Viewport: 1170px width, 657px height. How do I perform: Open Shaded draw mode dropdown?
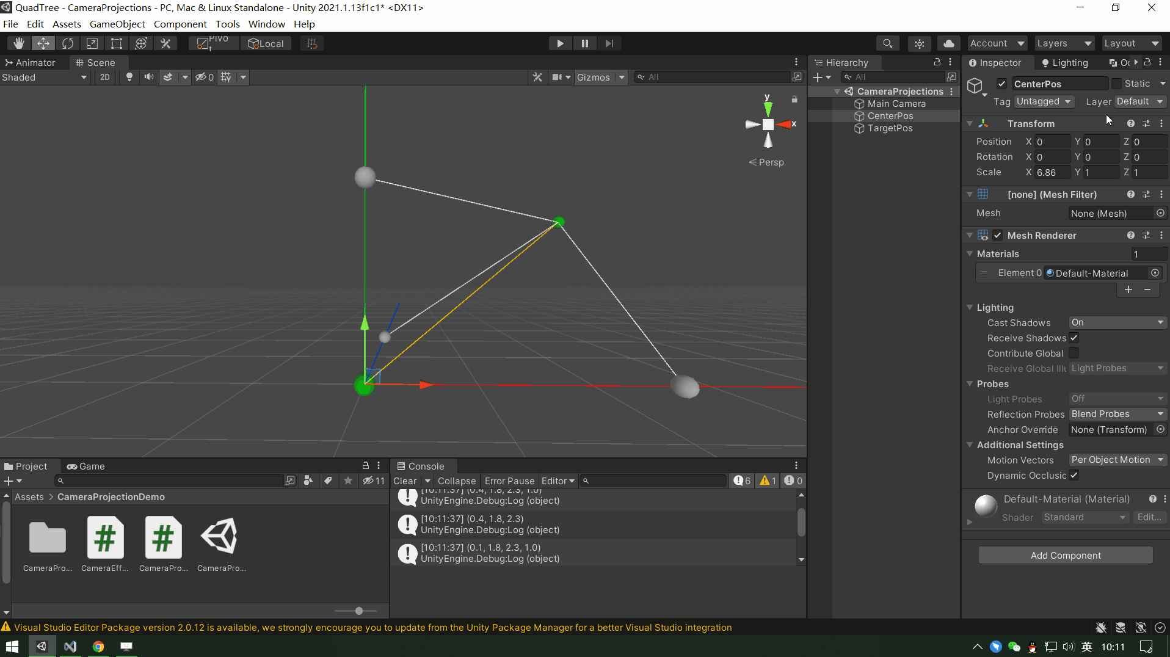[45, 77]
